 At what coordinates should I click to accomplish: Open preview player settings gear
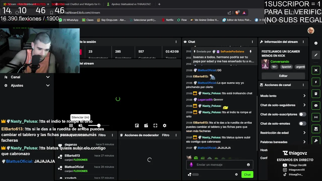click(165, 125)
